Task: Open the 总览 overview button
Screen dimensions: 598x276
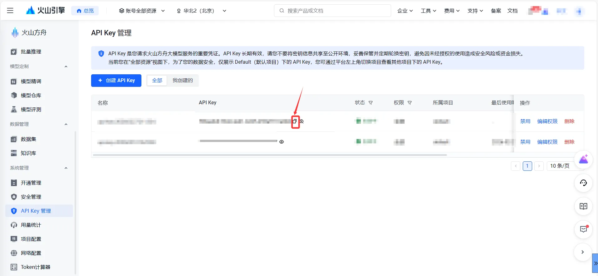Action: click(85, 11)
